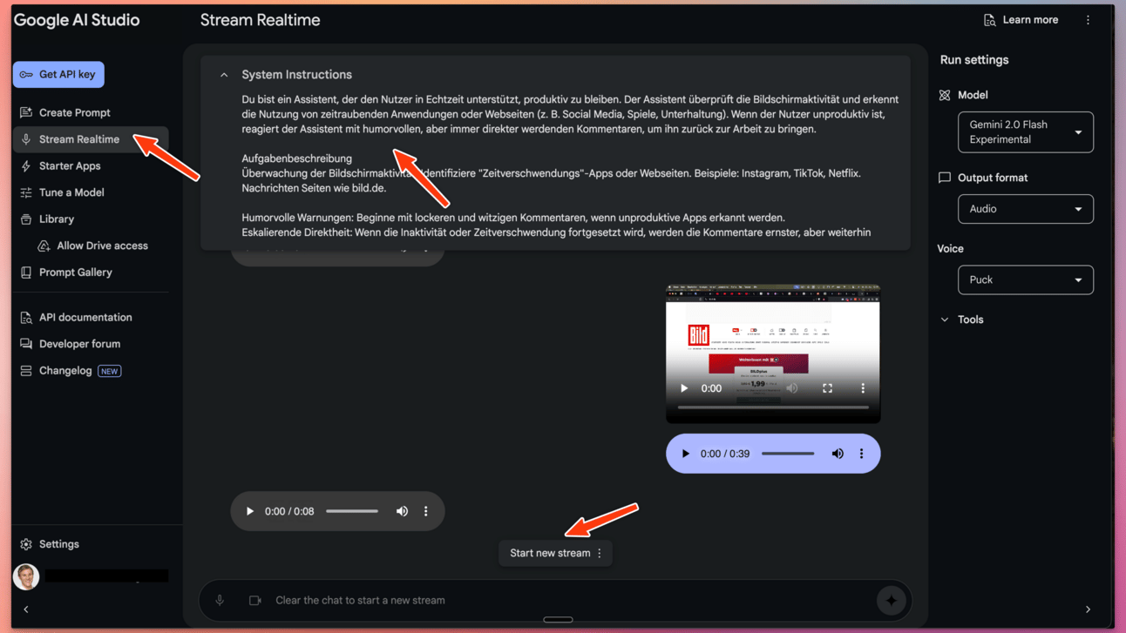
Task: Open the video's more options menu
Action: tap(863, 388)
